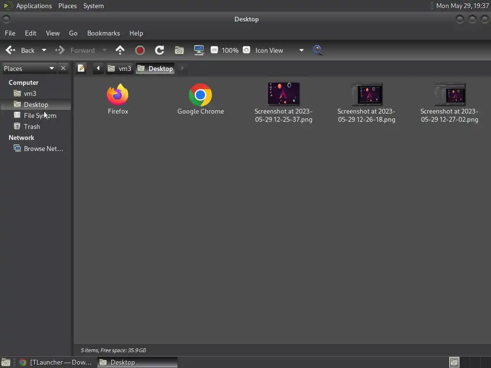Reset zoom via the 100% label
Viewport: 491px width, 368px height.
tap(230, 50)
